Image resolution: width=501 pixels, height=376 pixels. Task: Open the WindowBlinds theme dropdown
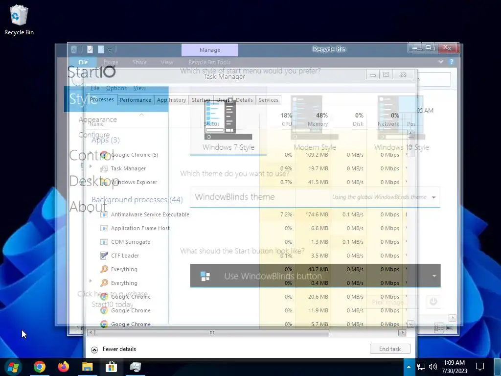(x=315, y=197)
